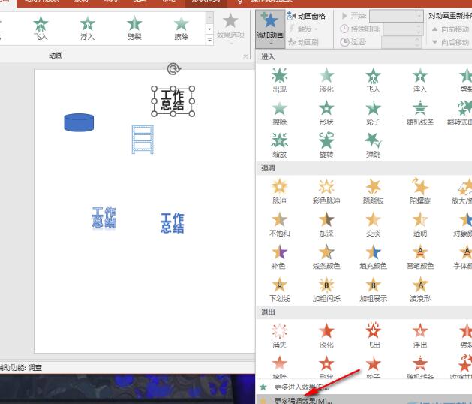472x404 pixels.
Task: Pick the 变淡 emphasis effect
Action: (373, 224)
